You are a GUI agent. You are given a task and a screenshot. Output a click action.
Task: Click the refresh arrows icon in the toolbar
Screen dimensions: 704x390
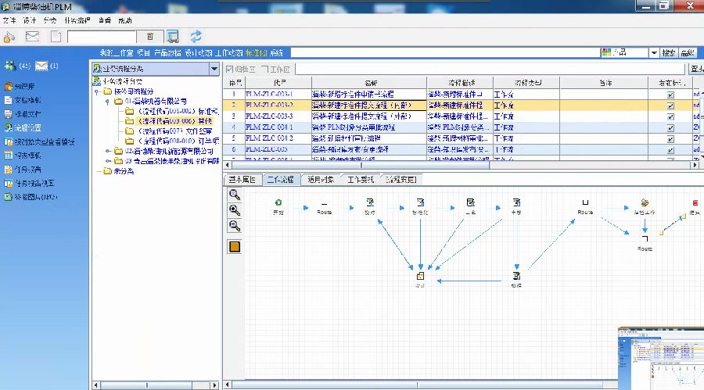pyautogui.click(x=196, y=36)
